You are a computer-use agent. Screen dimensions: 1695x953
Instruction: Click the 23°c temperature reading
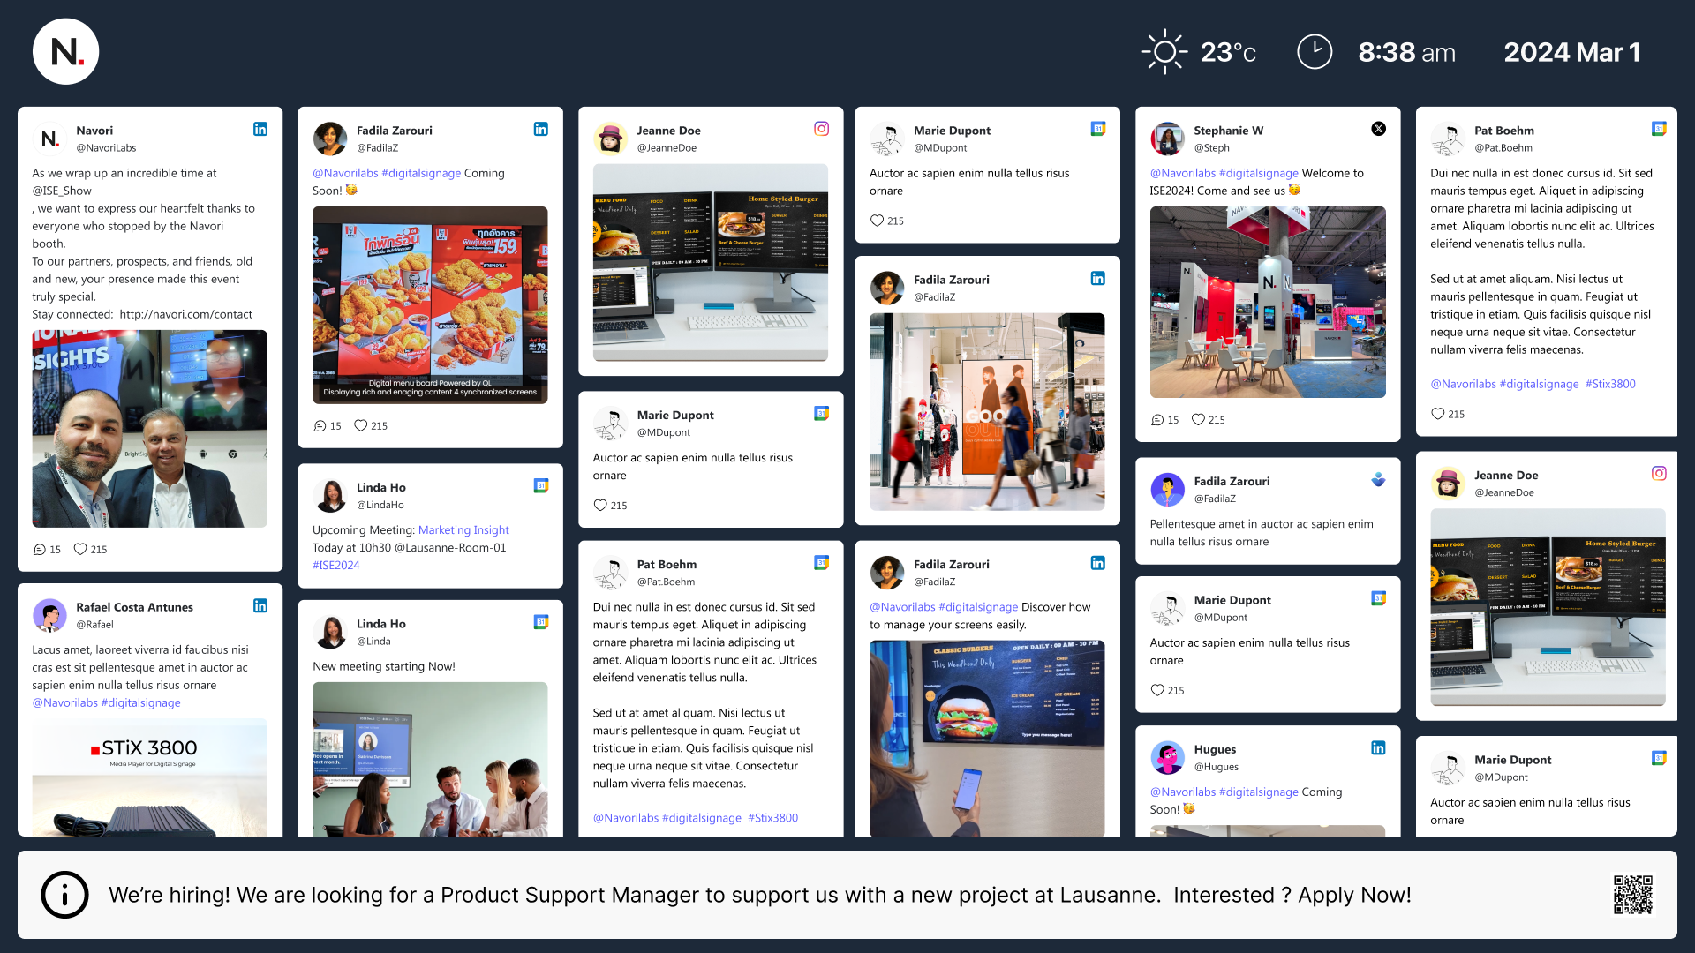pyautogui.click(x=1228, y=52)
